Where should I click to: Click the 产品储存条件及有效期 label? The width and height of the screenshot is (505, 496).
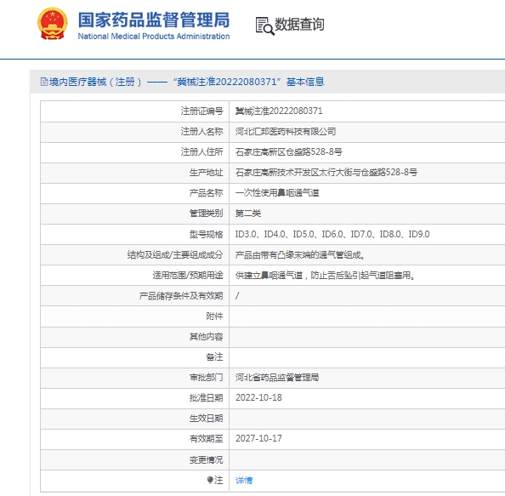(x=181, y=296)
